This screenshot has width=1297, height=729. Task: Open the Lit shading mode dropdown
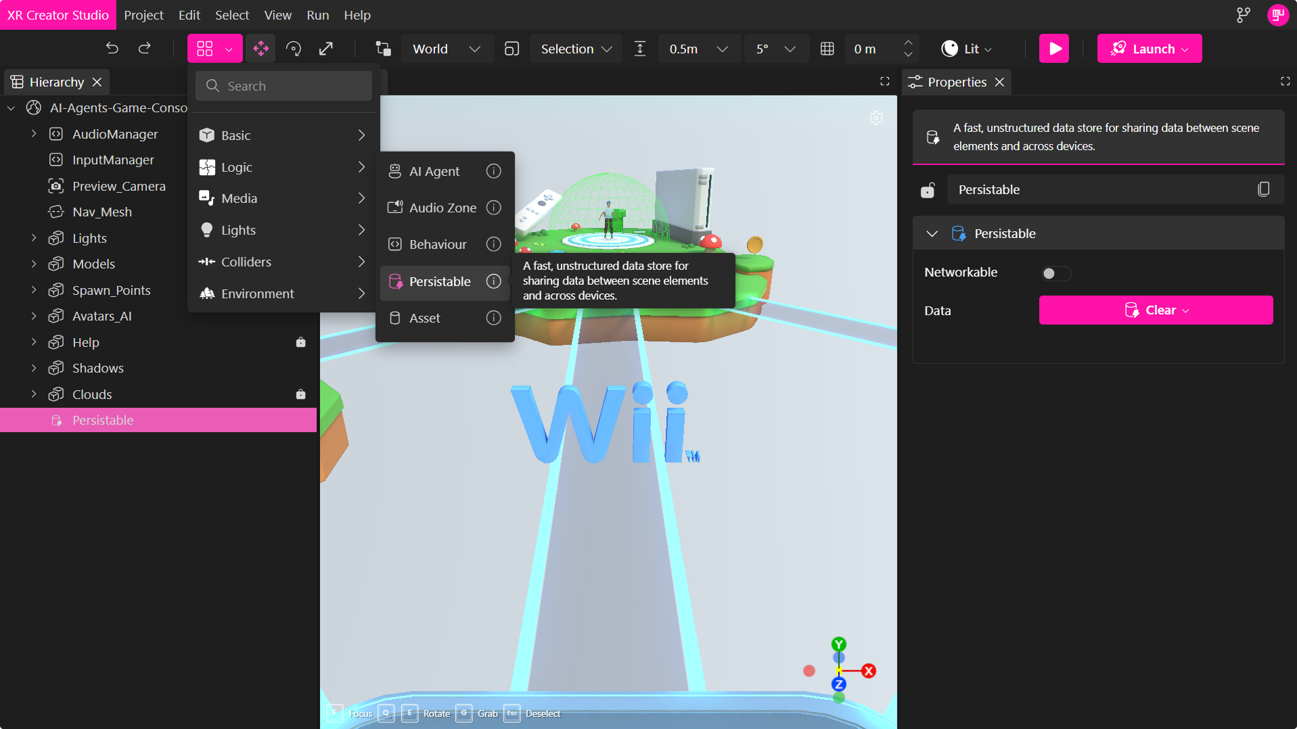tap(967, 49)
